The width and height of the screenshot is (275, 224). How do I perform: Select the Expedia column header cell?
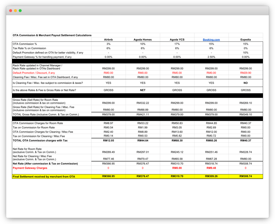pyautogui.click(x=245, y=40)
